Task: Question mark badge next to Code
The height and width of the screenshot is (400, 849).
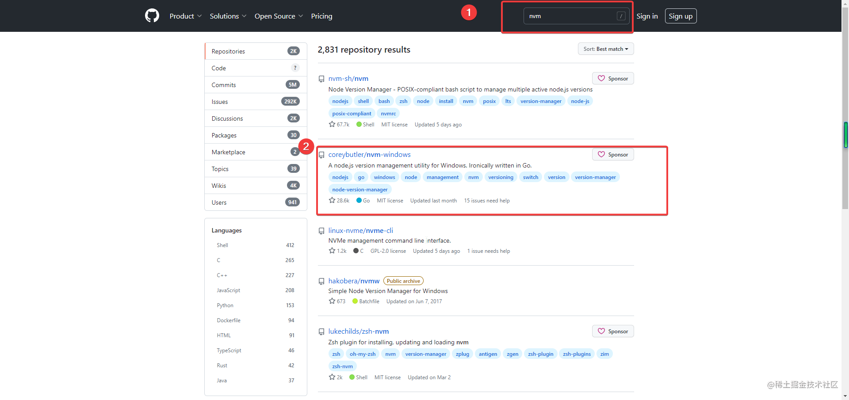Action: click(x=295, y=68)
